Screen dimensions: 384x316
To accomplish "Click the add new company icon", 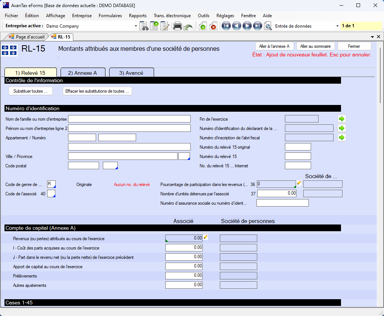I will coord(154,26).
